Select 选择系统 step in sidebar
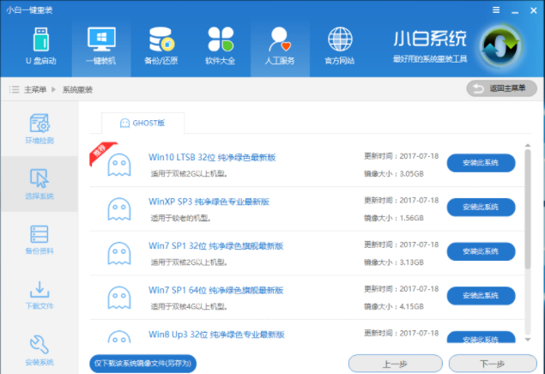 (x=39, y=183)
